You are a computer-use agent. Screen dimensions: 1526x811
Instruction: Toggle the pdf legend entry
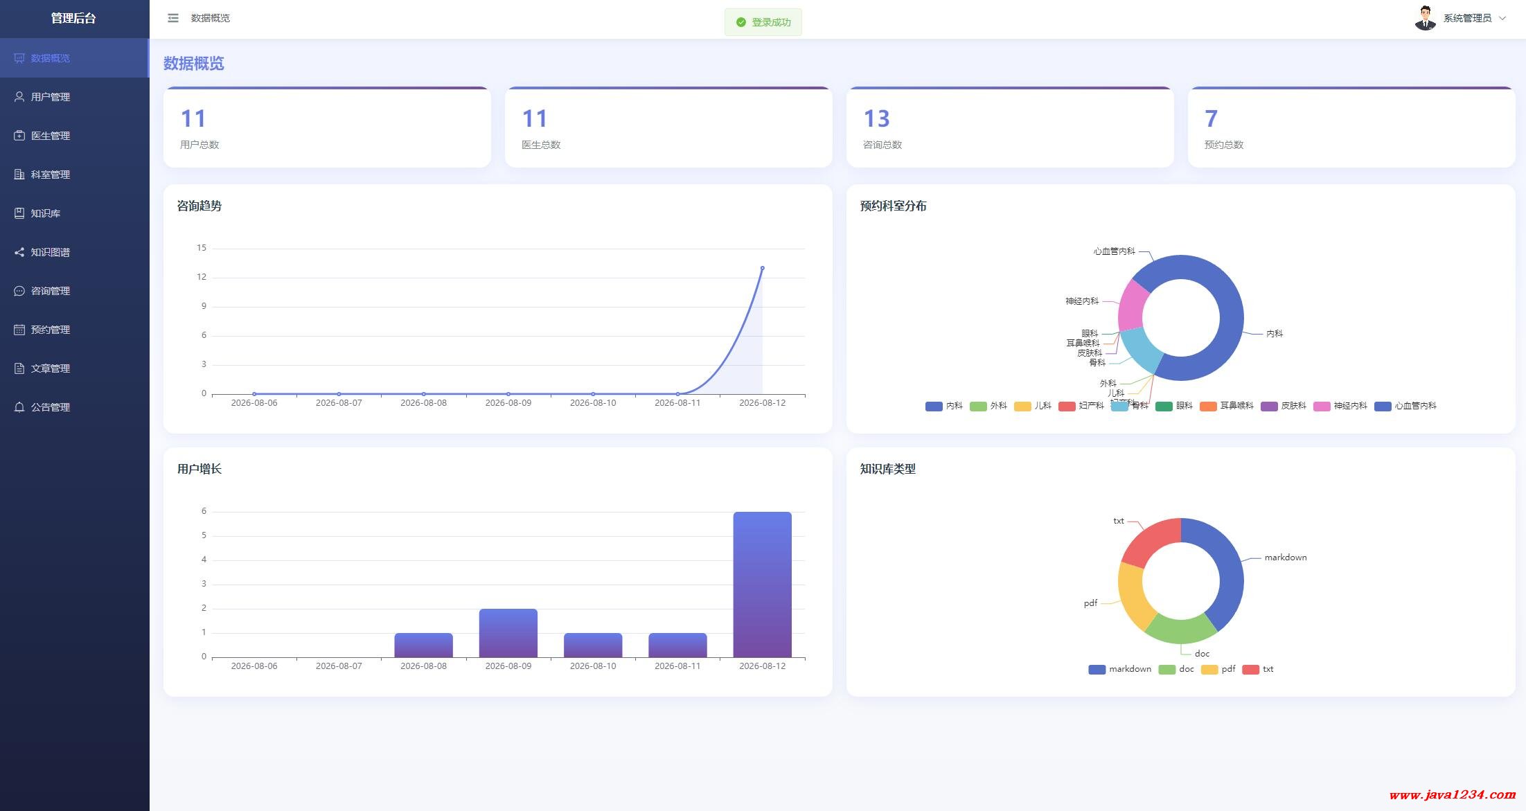click(1218, 669)
